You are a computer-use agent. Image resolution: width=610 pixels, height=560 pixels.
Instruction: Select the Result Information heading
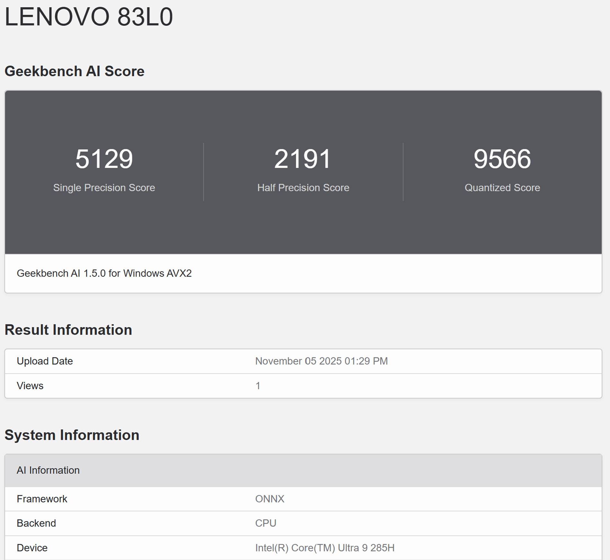coord(68,330)
